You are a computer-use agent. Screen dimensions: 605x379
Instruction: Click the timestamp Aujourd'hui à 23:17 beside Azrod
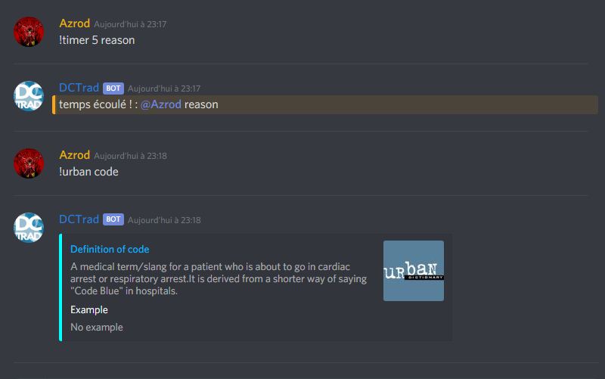pyautogui.click(x=130, y=24)
